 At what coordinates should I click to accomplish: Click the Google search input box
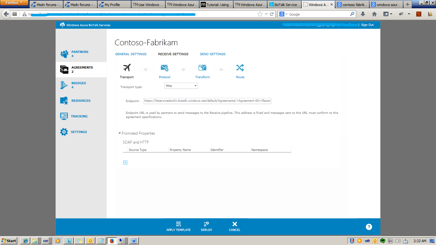pos(319,14)
